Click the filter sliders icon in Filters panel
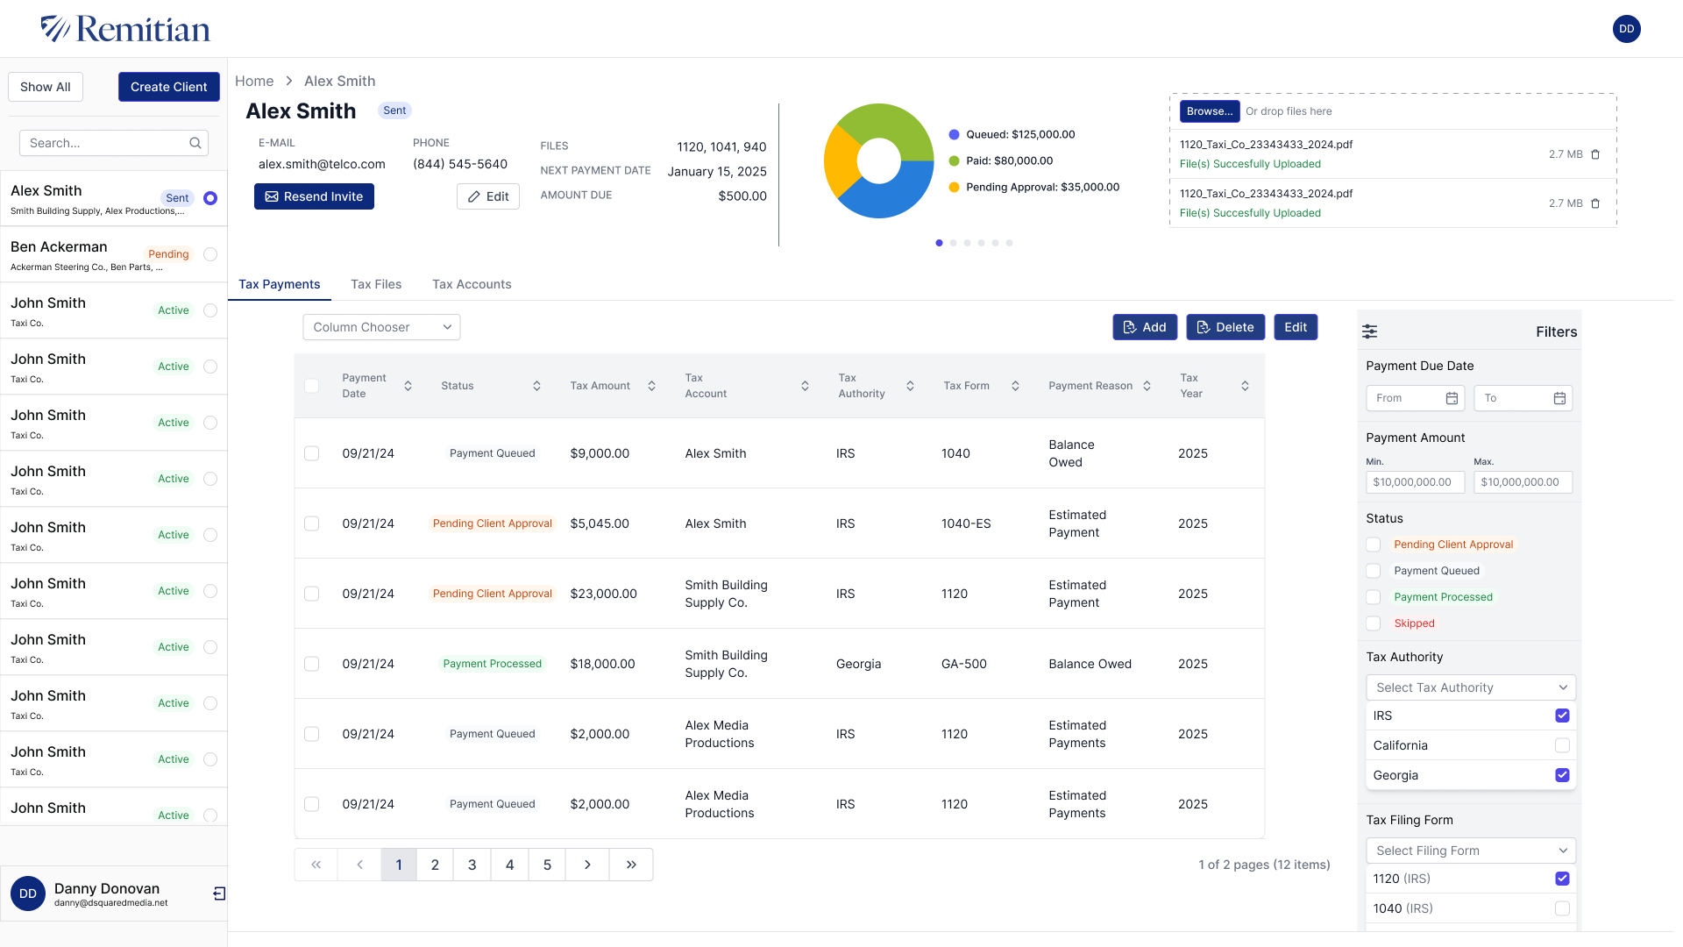Image resolution: width=1683 pixels, height=947 pixels. [x=1369, y=331]
